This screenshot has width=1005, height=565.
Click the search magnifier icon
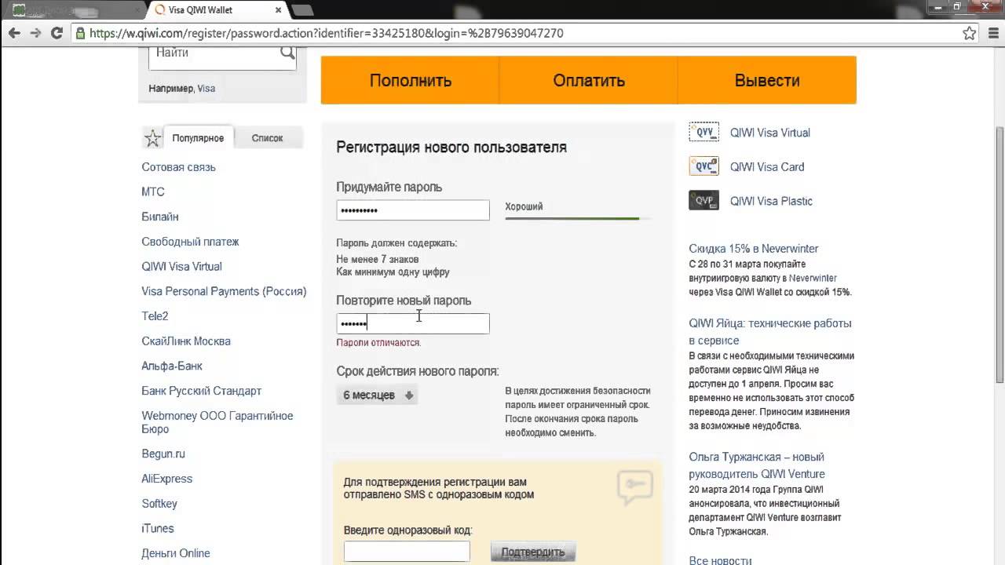click(287, 53)
